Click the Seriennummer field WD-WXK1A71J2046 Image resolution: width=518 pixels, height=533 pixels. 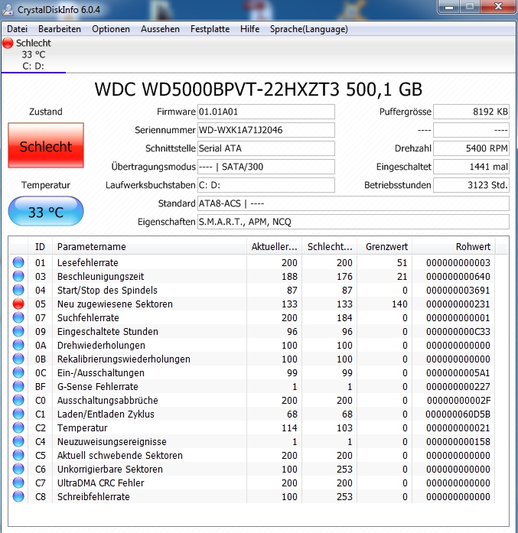point(266,130)
